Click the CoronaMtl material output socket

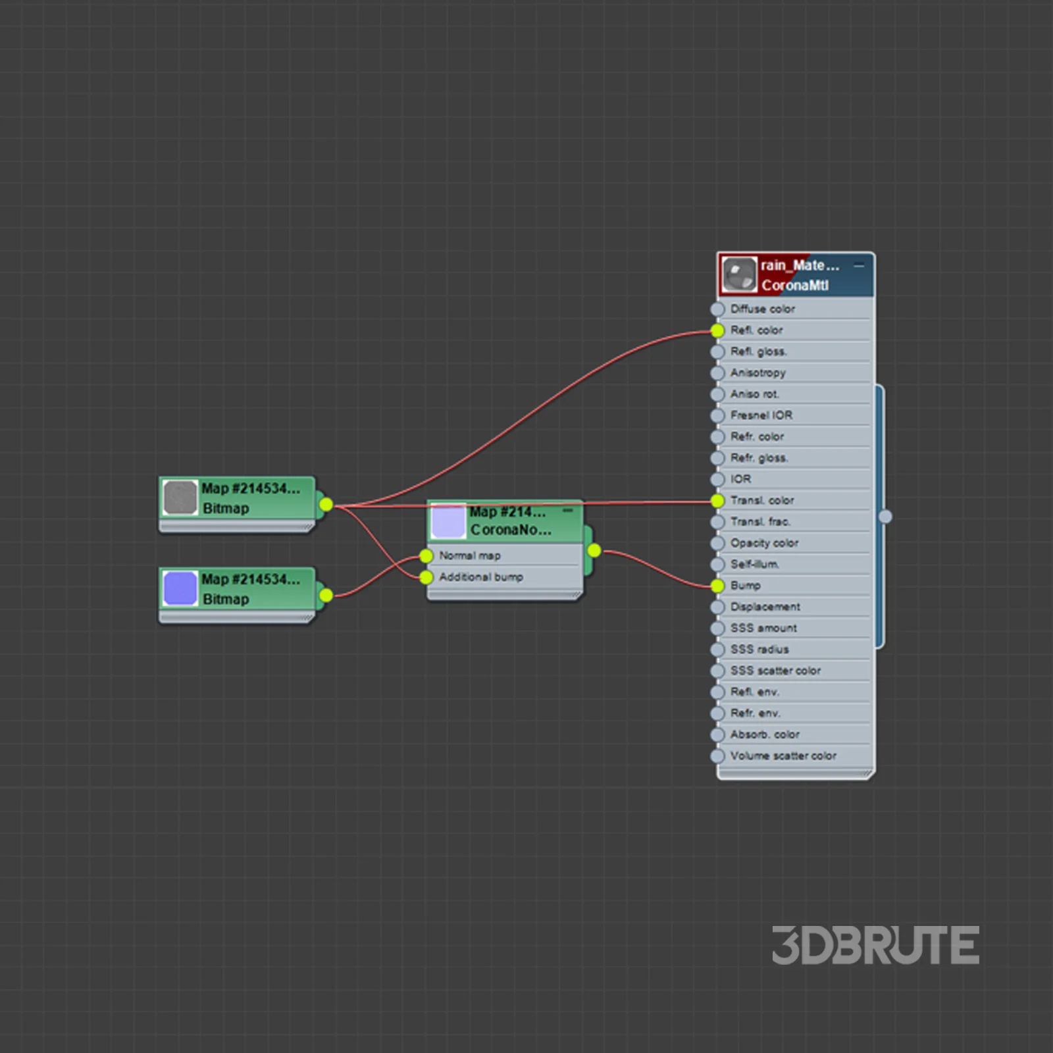[x=885, y=517]
